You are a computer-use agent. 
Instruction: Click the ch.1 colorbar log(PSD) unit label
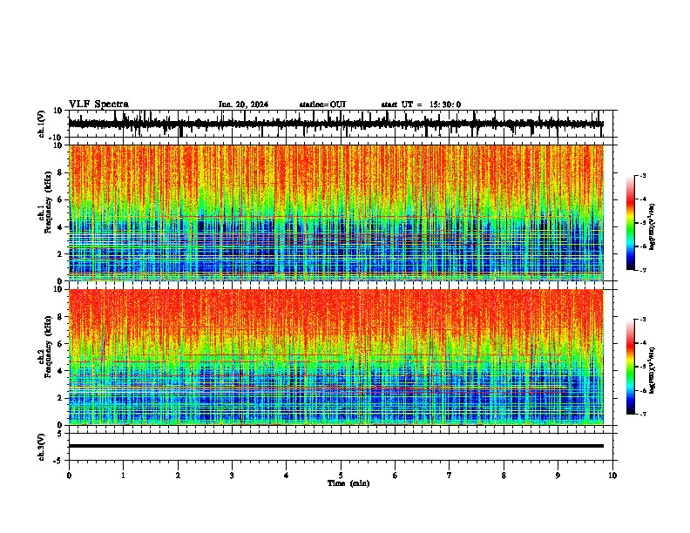coord(653,227)
